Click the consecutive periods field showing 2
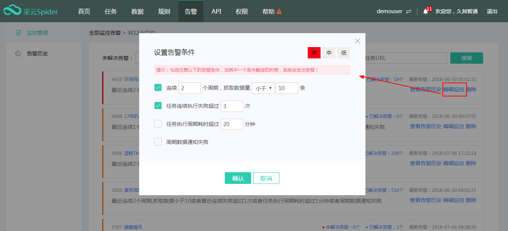508x231 pixels. [x=190, y=88]
